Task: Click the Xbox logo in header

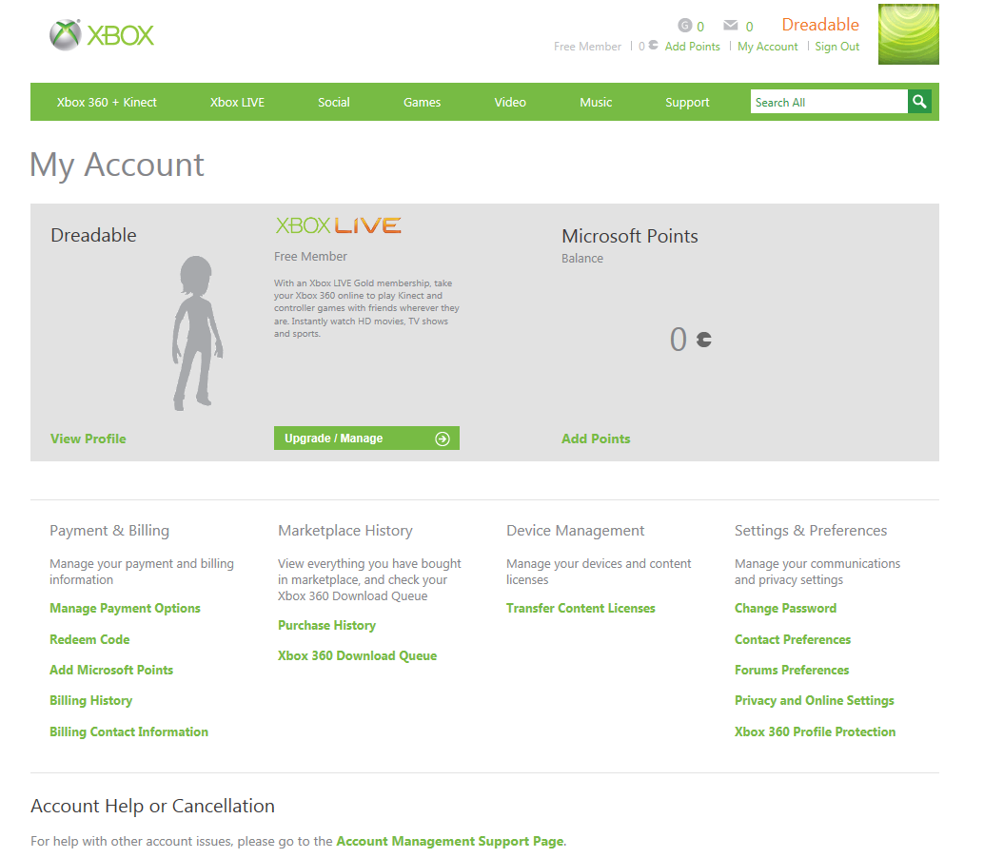Action: (102, 35)
